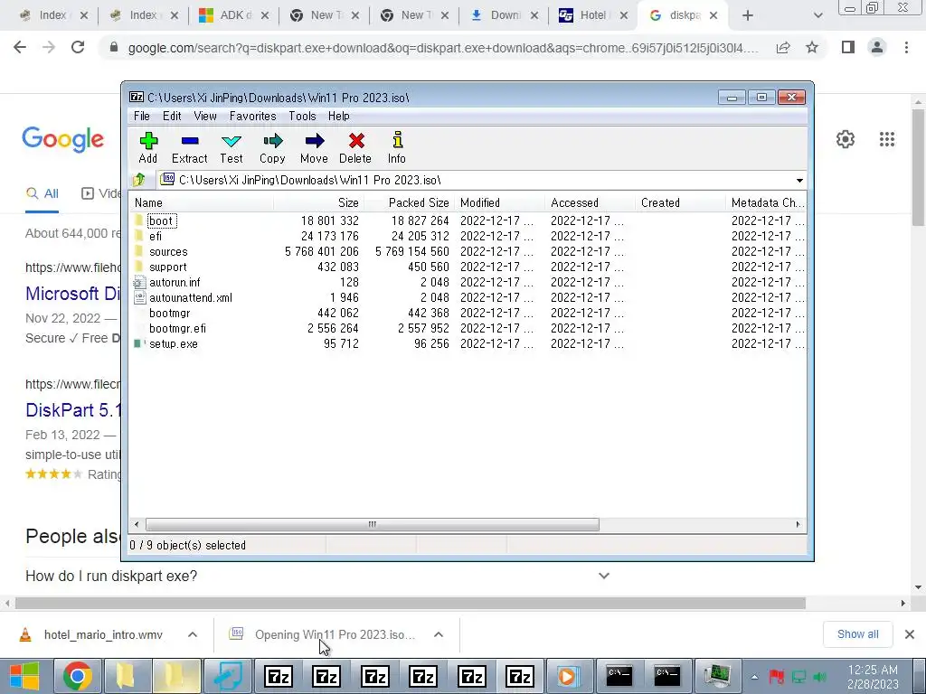This screenshot has width=926, height=694.
Task: Click the 7-Zip archive path field
Action: tap(476, 180)
